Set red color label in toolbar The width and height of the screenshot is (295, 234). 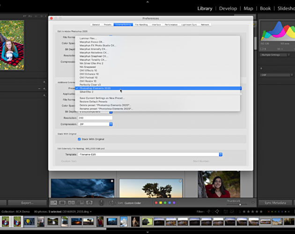tap(156, 203)
